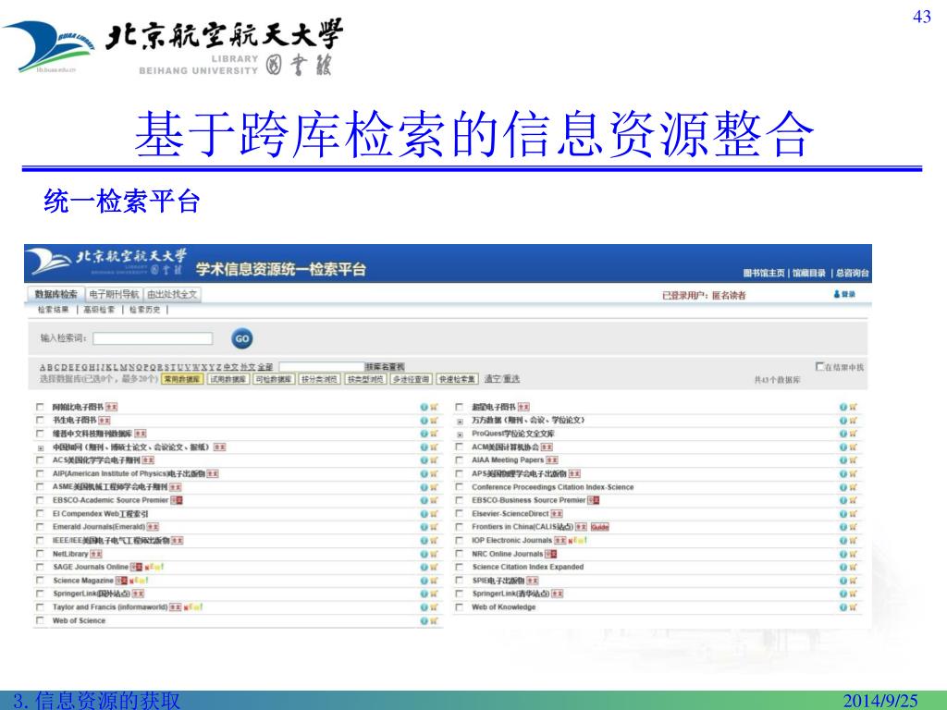The width and height of the screenshot is (947, 710).
Task: Open info icon for ProQuest学位论文全文库 row
Action: click(843, 434)
